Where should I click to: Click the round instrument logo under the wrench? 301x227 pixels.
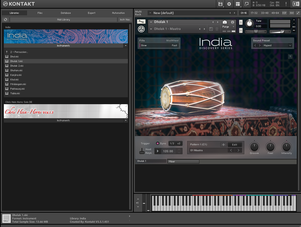[x=141, y=29]
